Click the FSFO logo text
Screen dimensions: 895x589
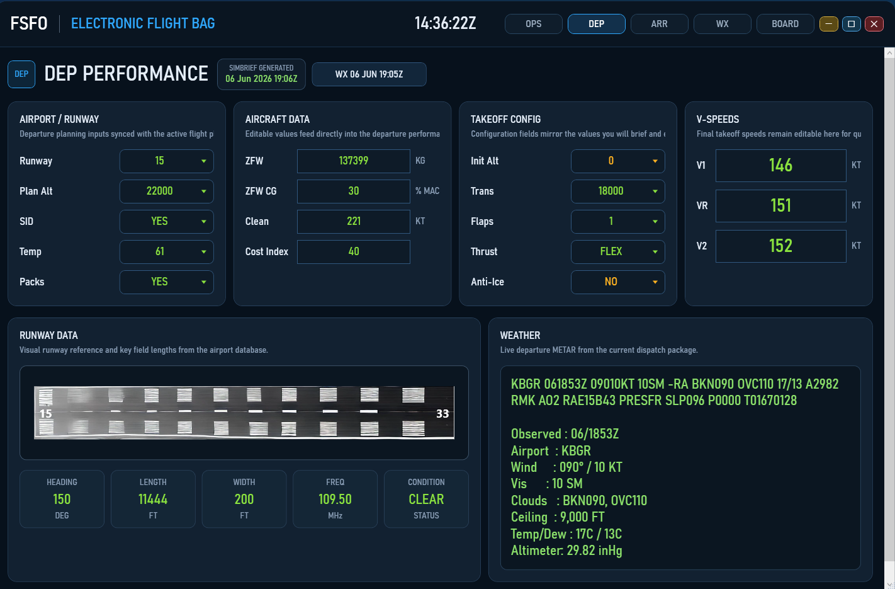29,24
